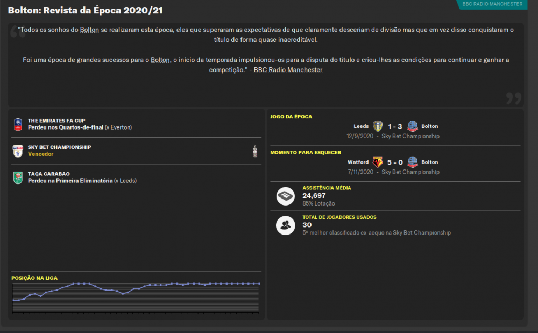Viewport: 538px width, 333px height.
Task: Click the 5º melhor classificado ex-aequo text
Action: (x=377, y=232)
